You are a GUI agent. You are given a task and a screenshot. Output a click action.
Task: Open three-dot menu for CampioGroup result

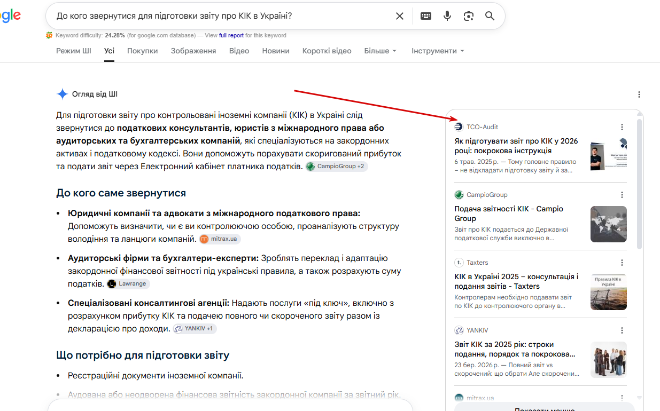(x=622, y=195)
